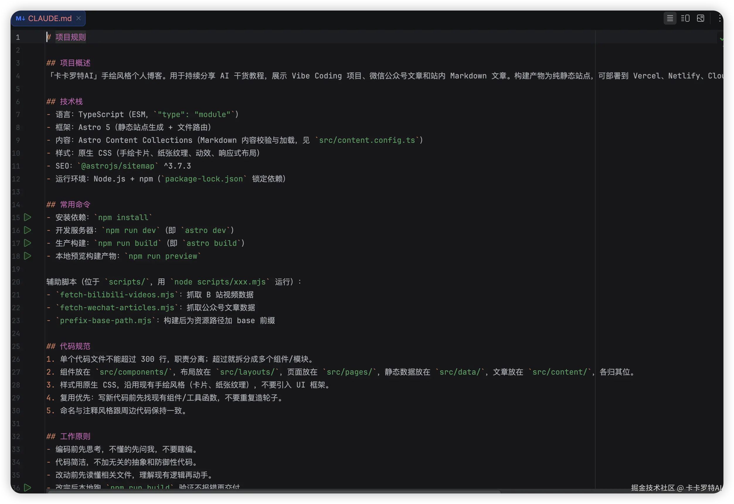The height and width of the screenshot is (504, 734).
Task: Click the code span package-lock.json
Action: [204, 179]
